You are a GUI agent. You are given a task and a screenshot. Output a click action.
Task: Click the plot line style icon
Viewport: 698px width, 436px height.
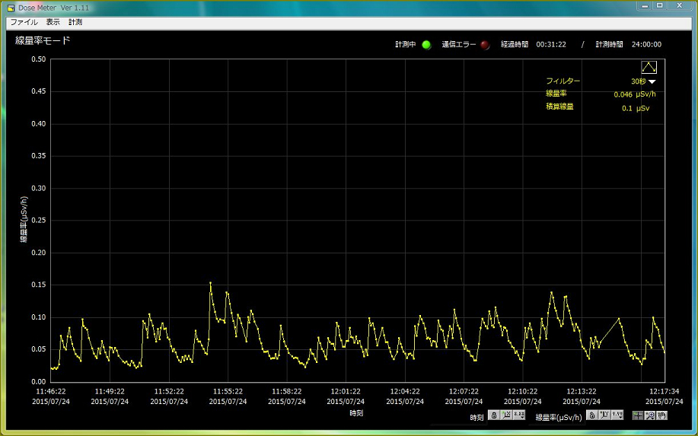click(x=649, y=67)
